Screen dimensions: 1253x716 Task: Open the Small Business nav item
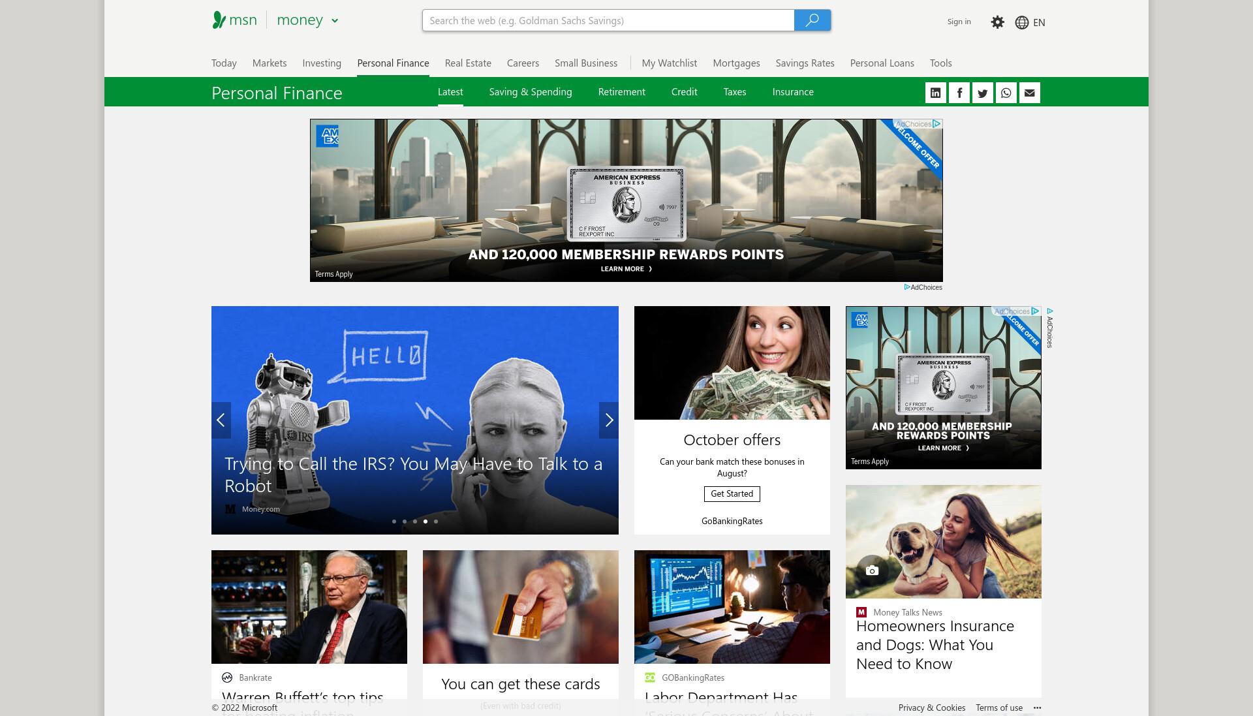(x=586, y=63)
